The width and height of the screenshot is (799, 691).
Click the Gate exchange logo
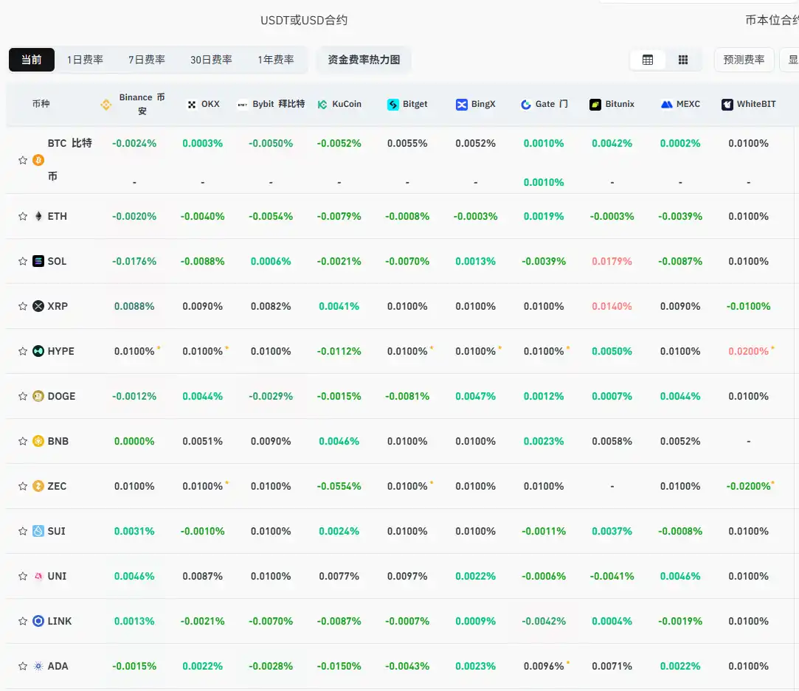tap(525, 104)
